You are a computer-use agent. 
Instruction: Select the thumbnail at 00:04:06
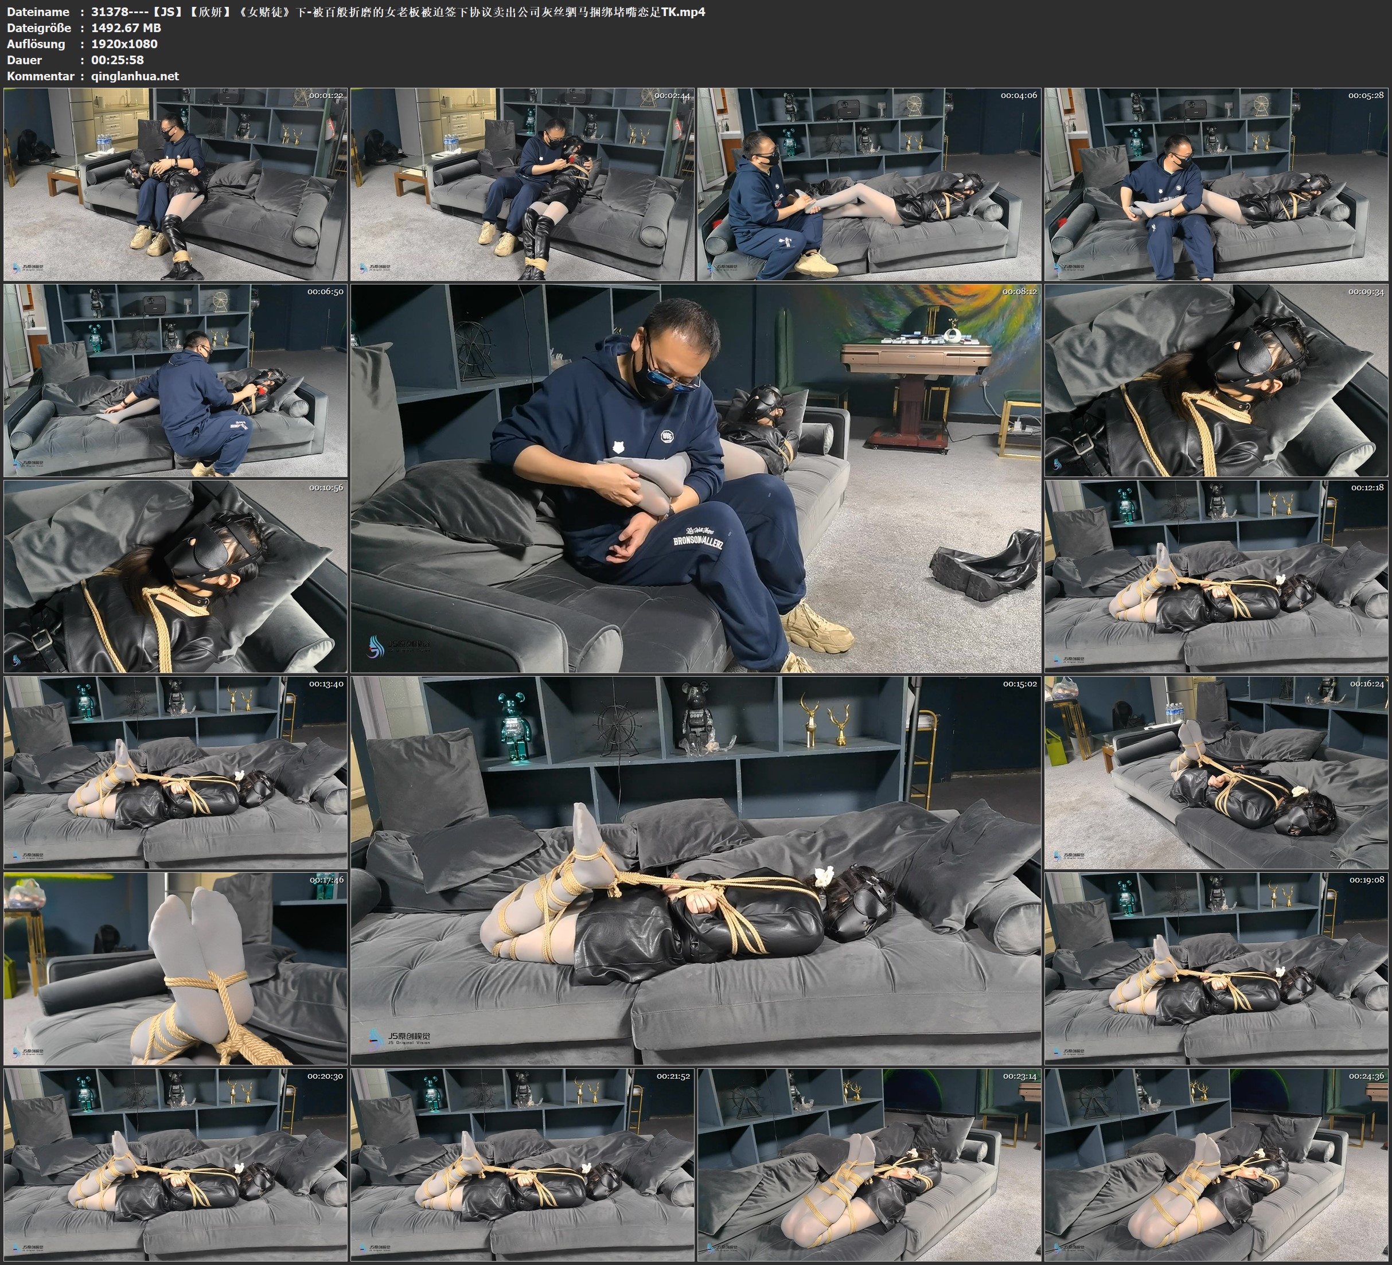[868, 185]
